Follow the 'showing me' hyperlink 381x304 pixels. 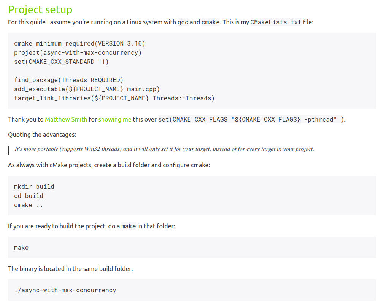pos(115,119)
